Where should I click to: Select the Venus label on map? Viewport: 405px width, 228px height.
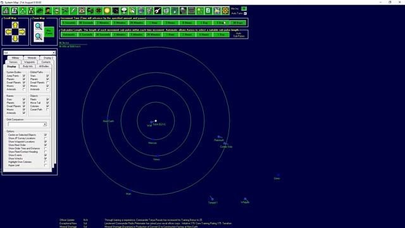pos(156,160)
